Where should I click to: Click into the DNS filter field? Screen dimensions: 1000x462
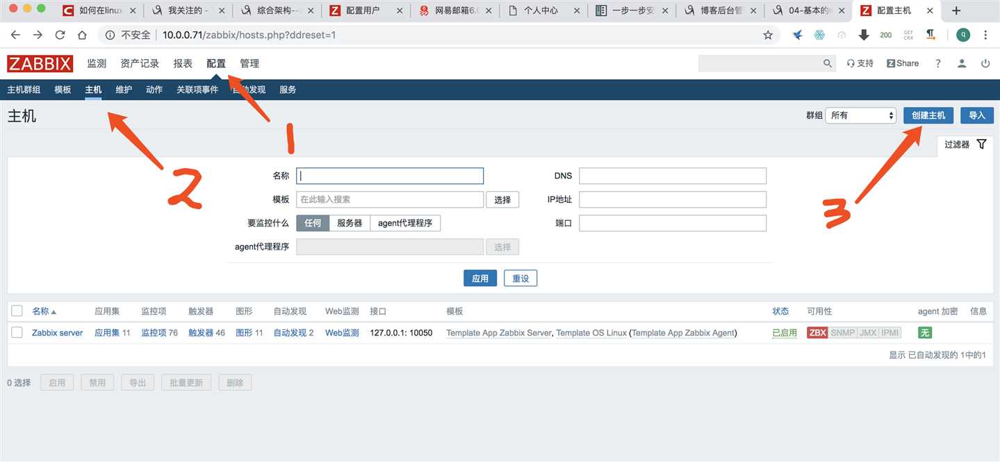(x=673, y=176)
